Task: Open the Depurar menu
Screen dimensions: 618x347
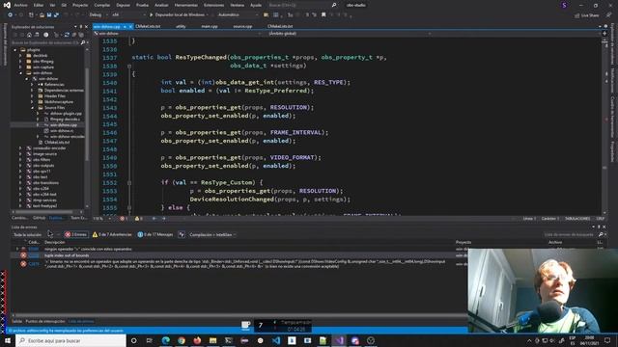Action: (x=123, y=5)
